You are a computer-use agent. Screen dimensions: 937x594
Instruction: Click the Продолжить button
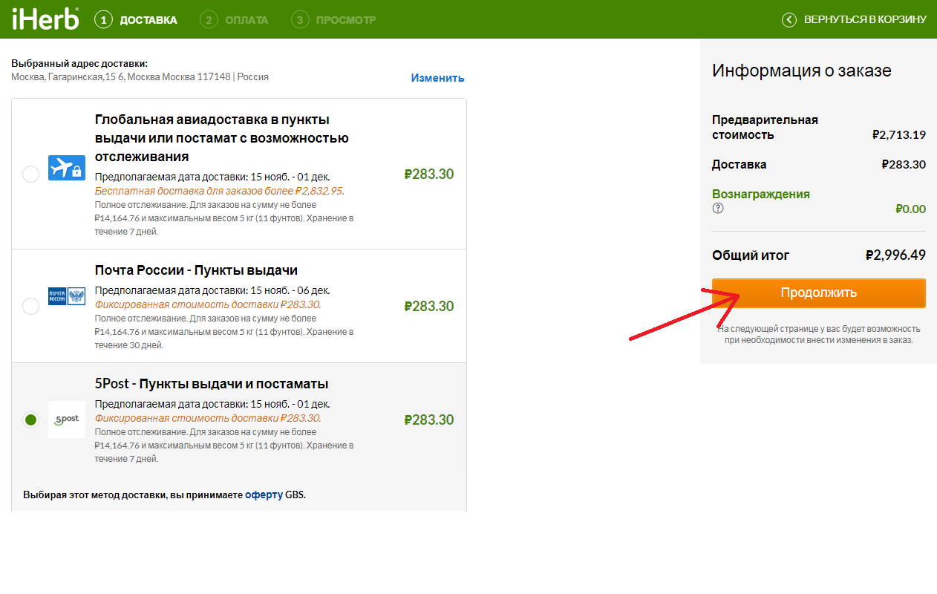click(x=819, y=293)
